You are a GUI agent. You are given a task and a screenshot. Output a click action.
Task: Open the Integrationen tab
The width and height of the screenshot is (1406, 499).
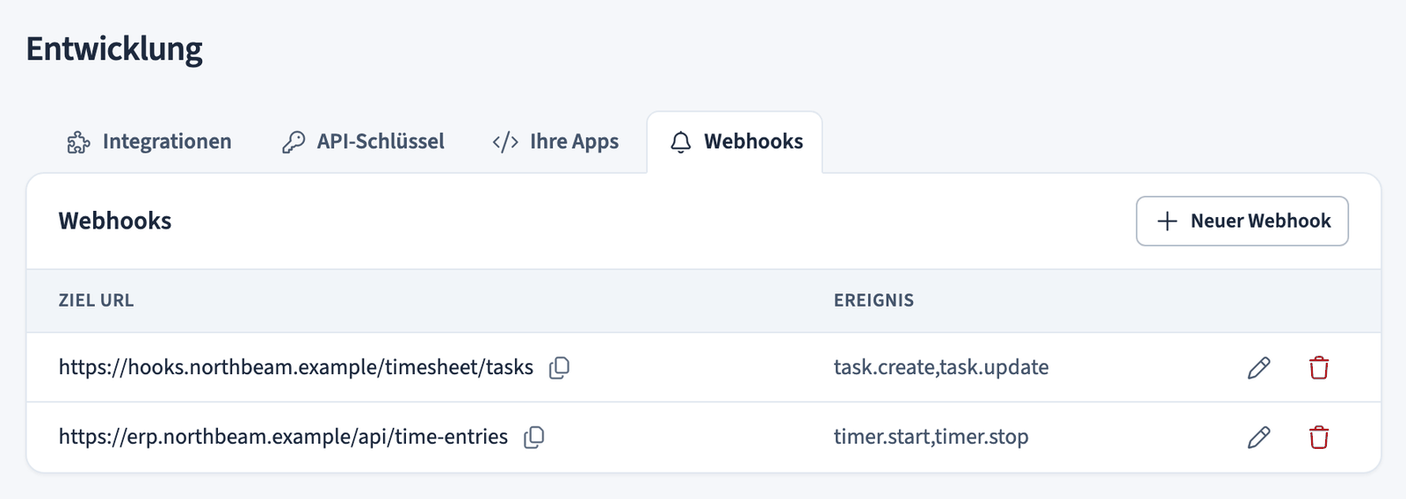tap(149, 141)
